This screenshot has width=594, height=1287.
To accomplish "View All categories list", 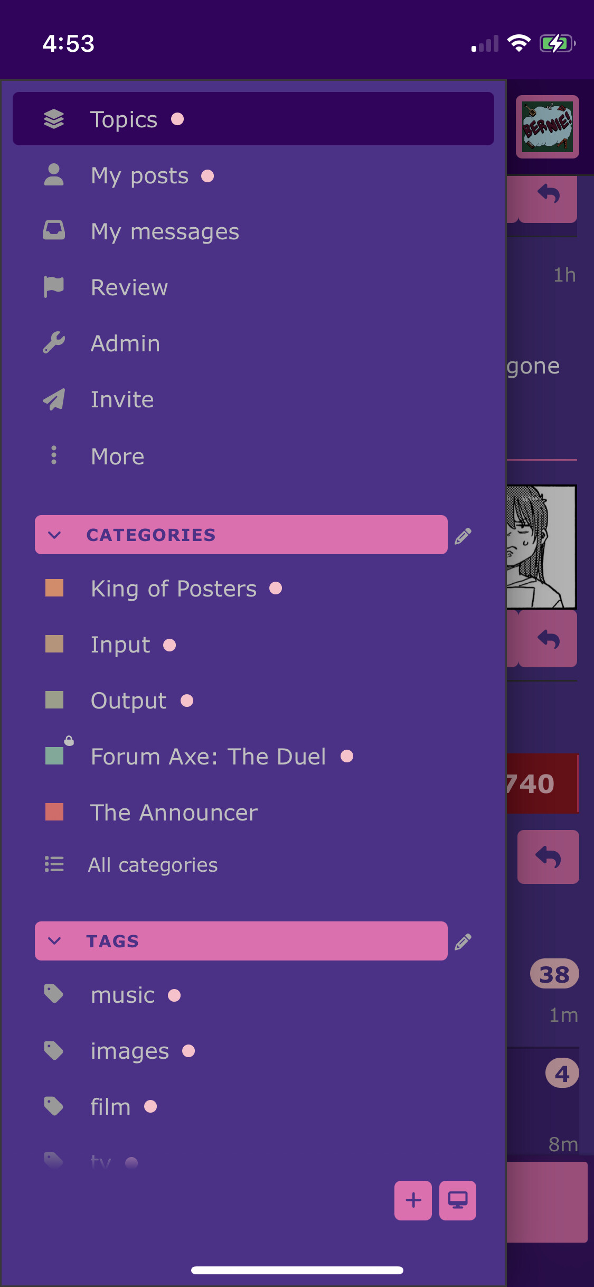I will click(x=152, y=865).
